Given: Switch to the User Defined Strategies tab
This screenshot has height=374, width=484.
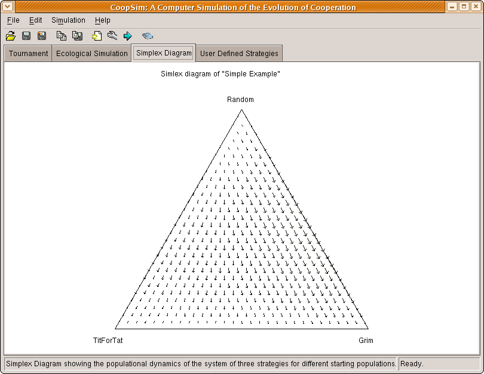Looking at the screenshot, I should [239, 53].
